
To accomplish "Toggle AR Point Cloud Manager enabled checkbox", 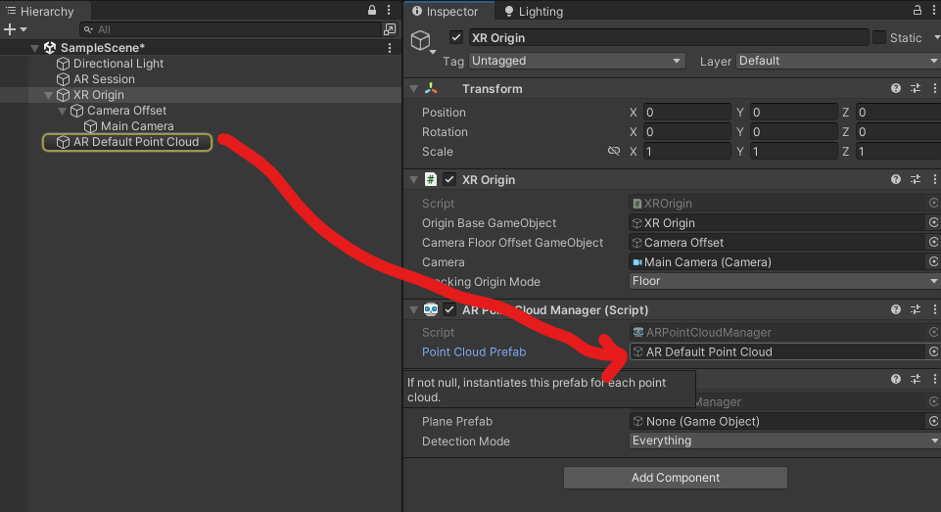I will click(449, 309).
